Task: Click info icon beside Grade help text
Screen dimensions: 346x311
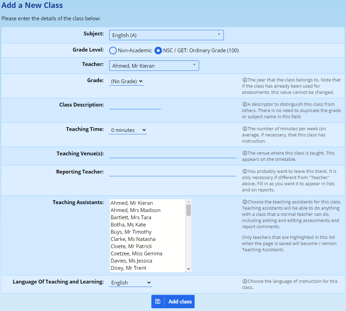Action: click(x=245, y=80)
